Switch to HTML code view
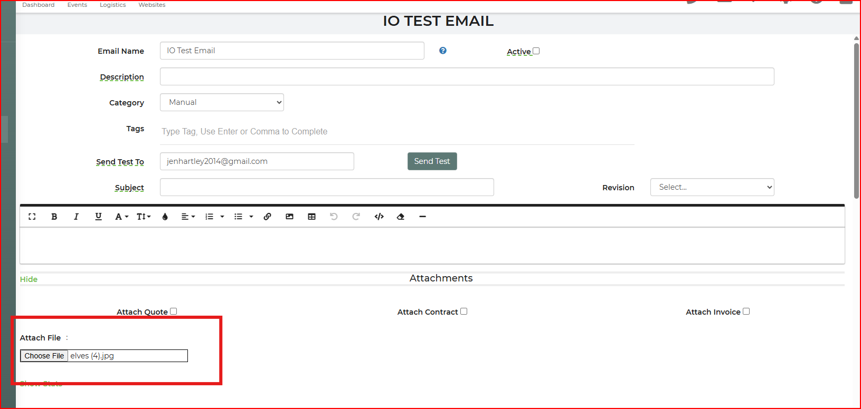Image resolution: width=861 pixels, height=409 pixels. tap(379, 217)
